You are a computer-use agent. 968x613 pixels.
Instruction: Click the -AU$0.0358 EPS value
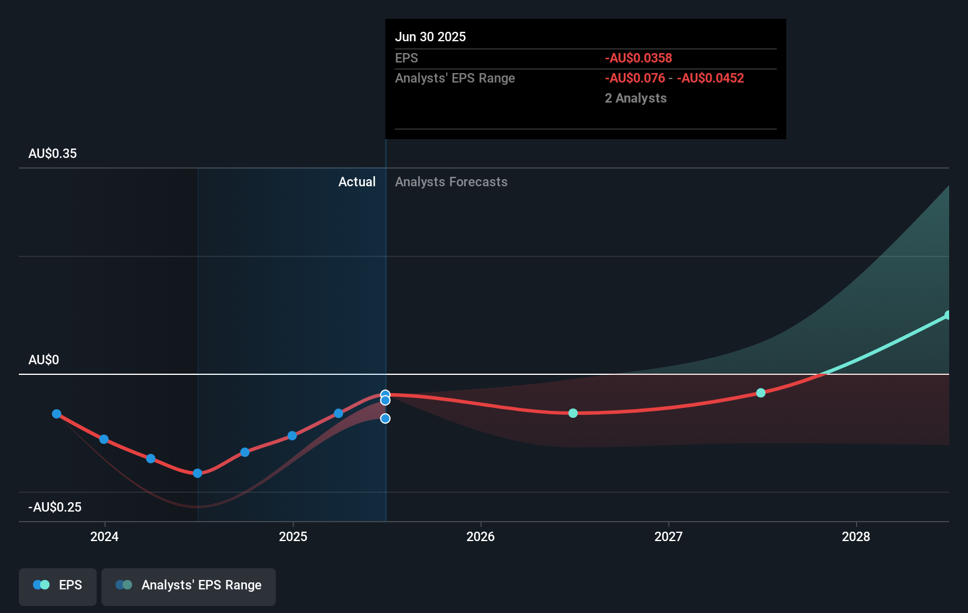point(638,58)
